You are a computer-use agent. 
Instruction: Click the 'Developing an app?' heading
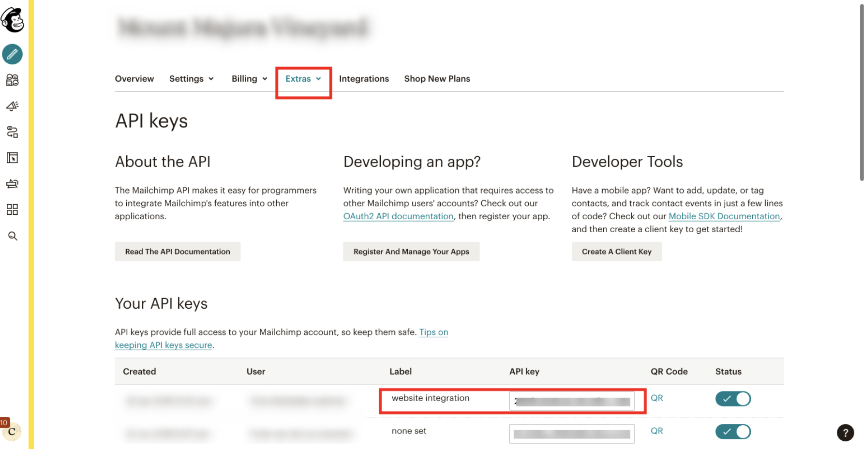412,162
